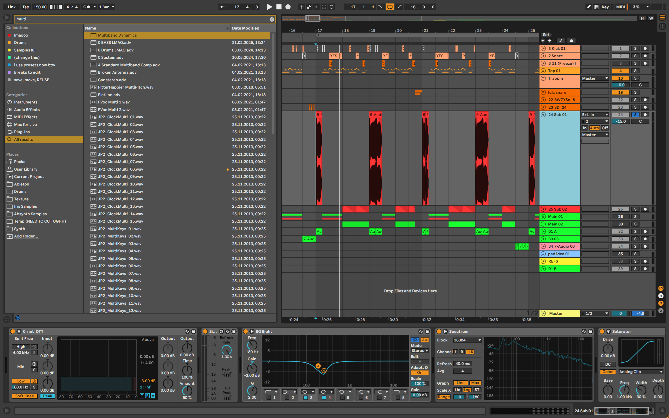
Task: Open Trappin track Master routing dropdown
Action: pos(595,78)
